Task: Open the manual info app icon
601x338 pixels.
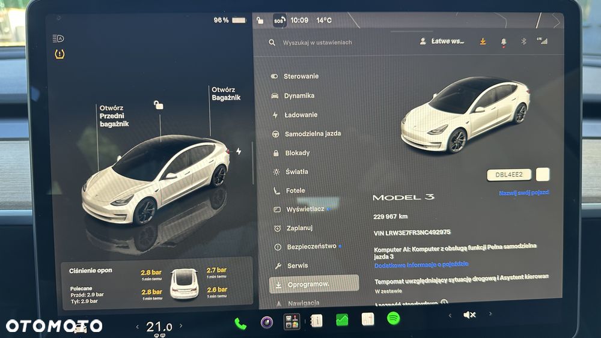Action: (x=317, y=321)
